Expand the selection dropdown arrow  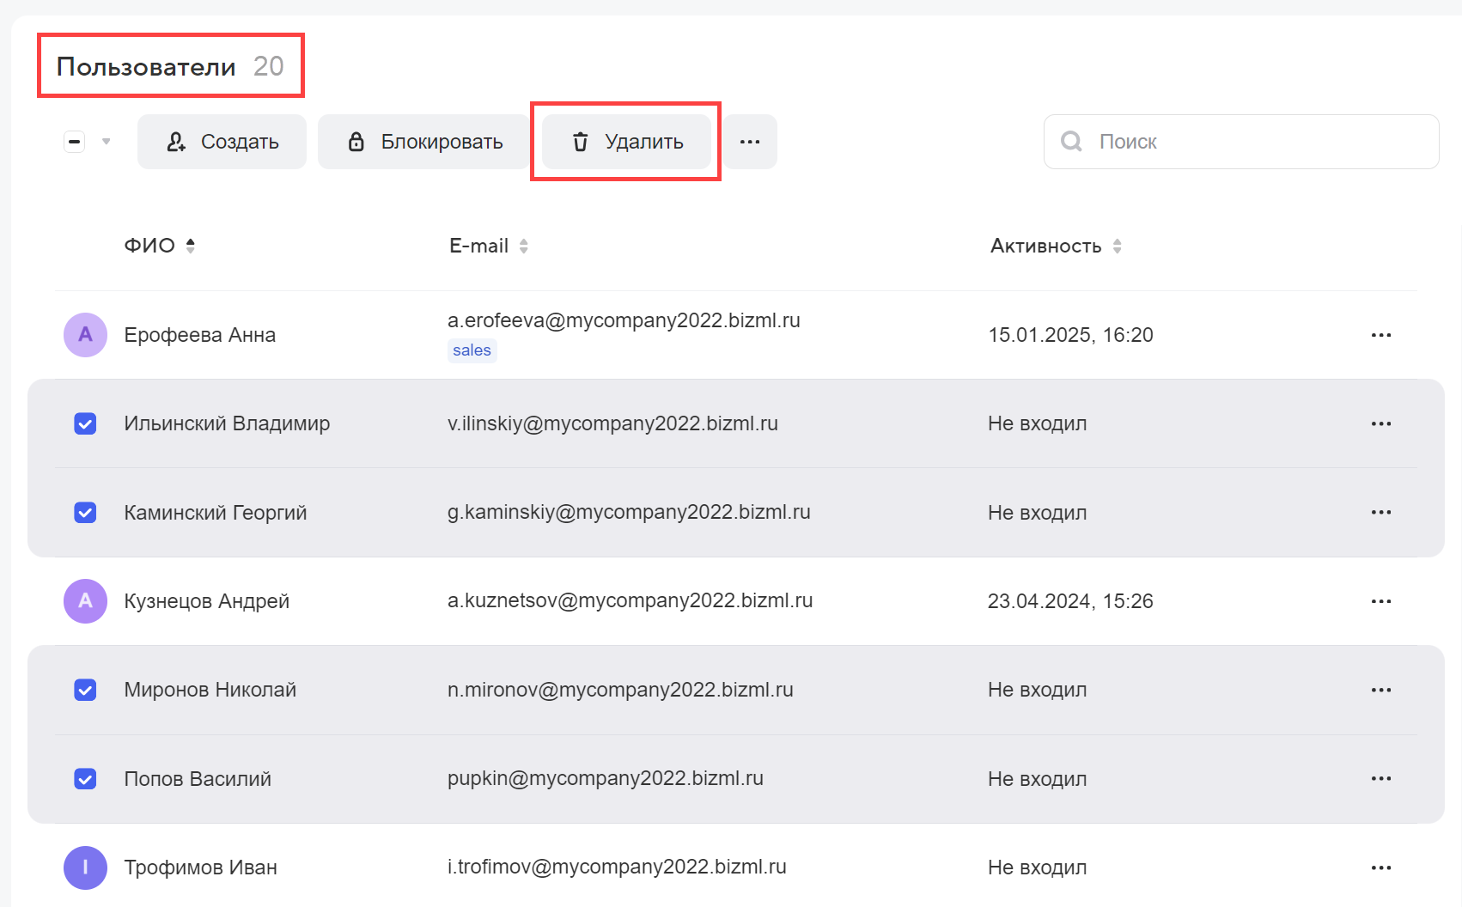pos(107,142)
